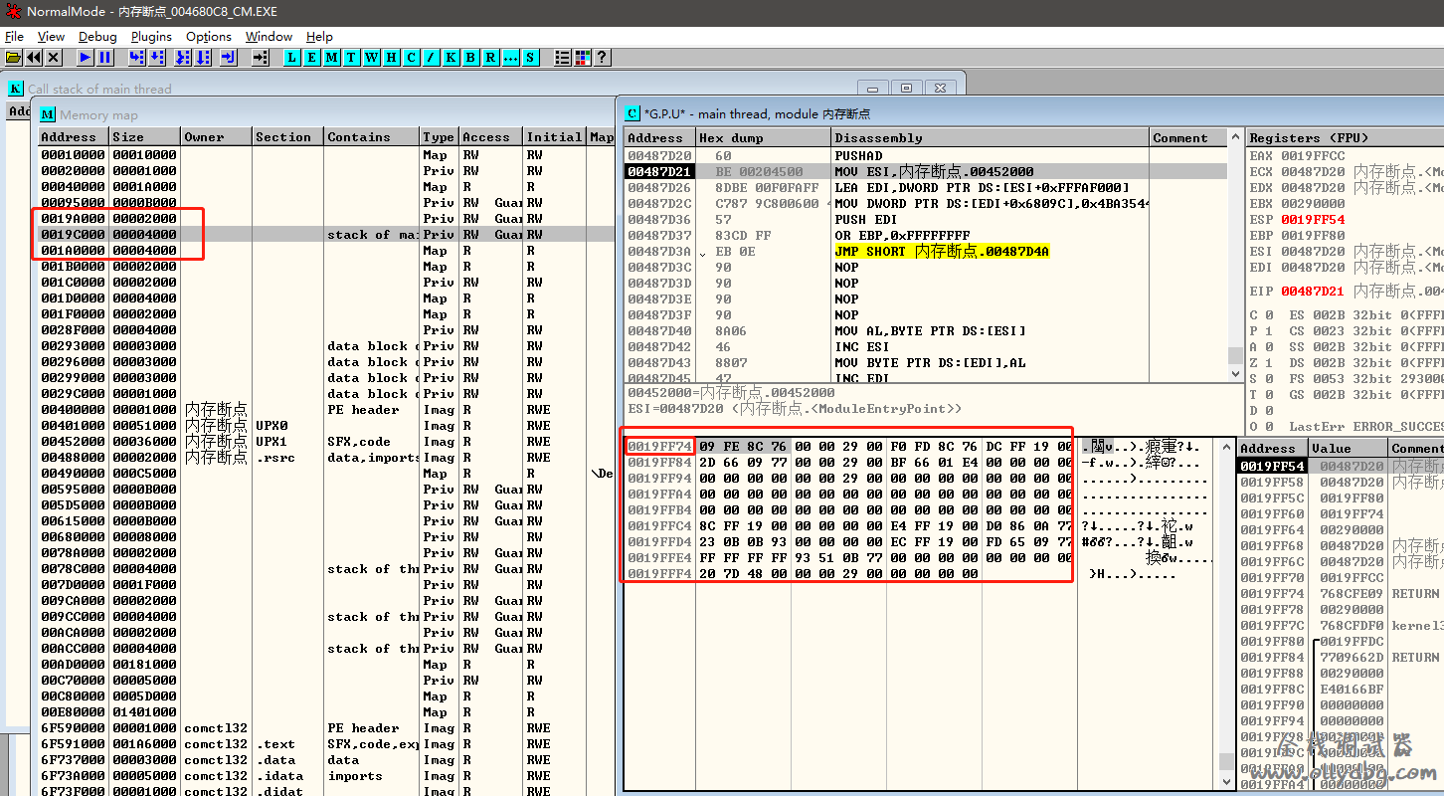Show Run trace via dots toolbar button
Screen dimensions: 1444x796
click(x=510, y=58)
